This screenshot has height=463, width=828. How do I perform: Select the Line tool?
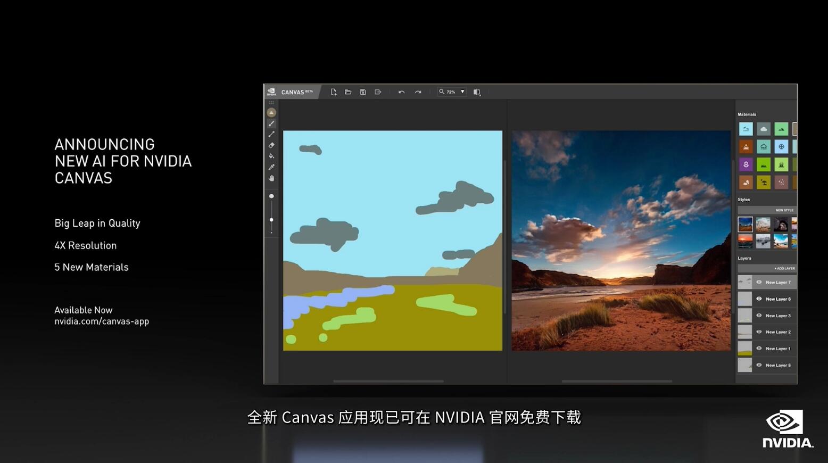(271, 134)
